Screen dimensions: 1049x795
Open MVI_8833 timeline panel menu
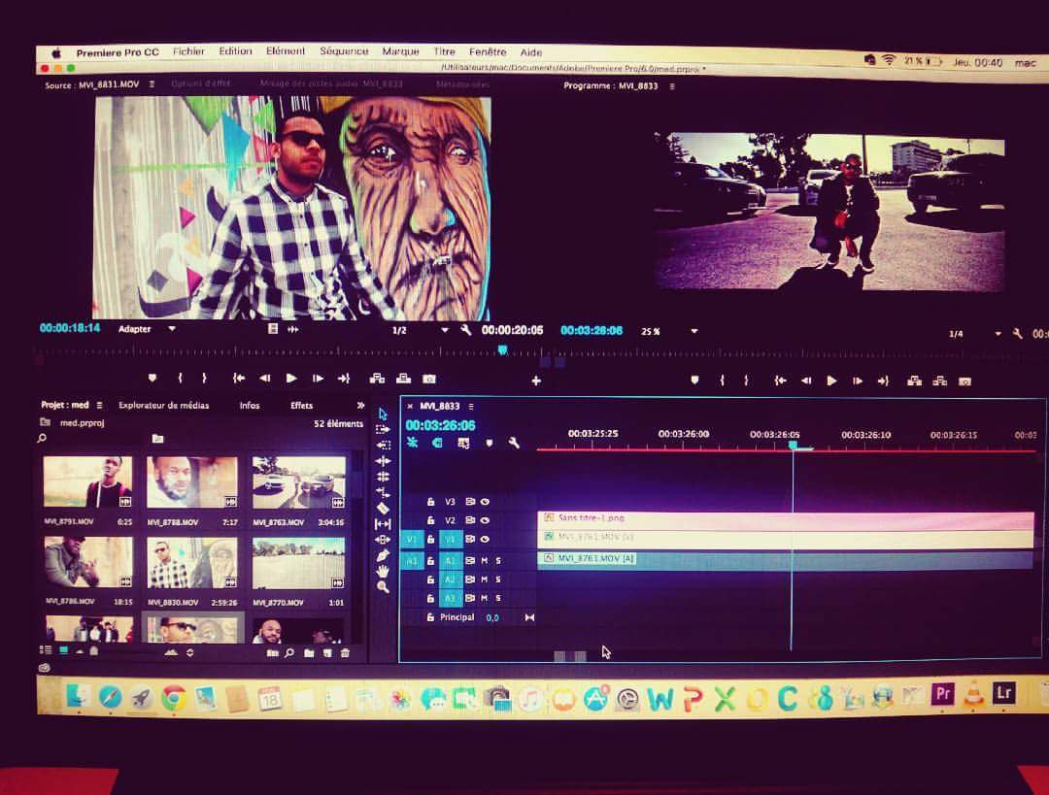(471, 407)
